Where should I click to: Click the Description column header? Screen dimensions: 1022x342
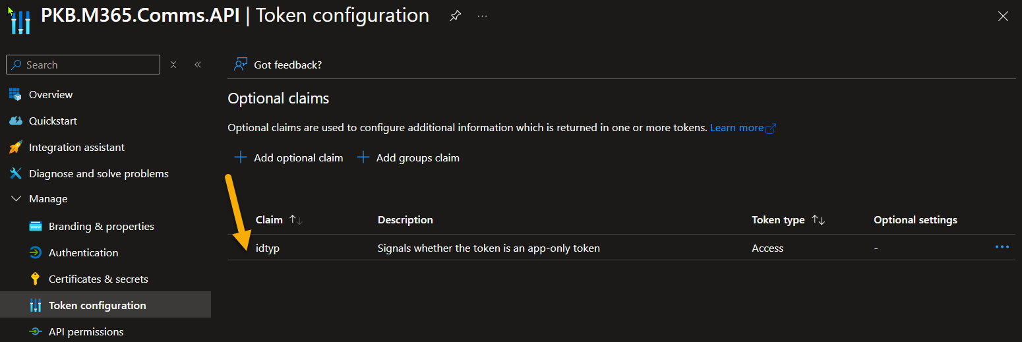pyautogui.click(x=406, y=219)
